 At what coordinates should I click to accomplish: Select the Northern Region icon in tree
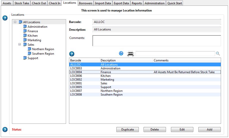click(29, 49)
